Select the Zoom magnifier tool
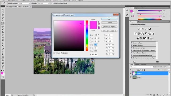Image resolution: width=171 pixels, height=96 pixels. coord(3,69)
